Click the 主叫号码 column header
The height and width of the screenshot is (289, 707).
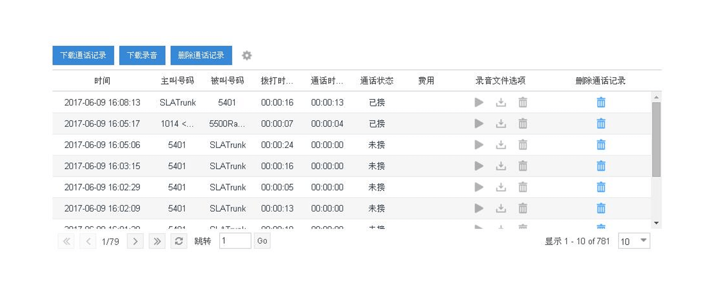177,81
